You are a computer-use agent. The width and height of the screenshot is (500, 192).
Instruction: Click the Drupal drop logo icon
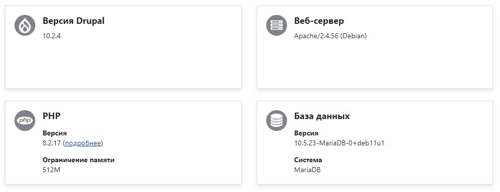click(24, 25)
